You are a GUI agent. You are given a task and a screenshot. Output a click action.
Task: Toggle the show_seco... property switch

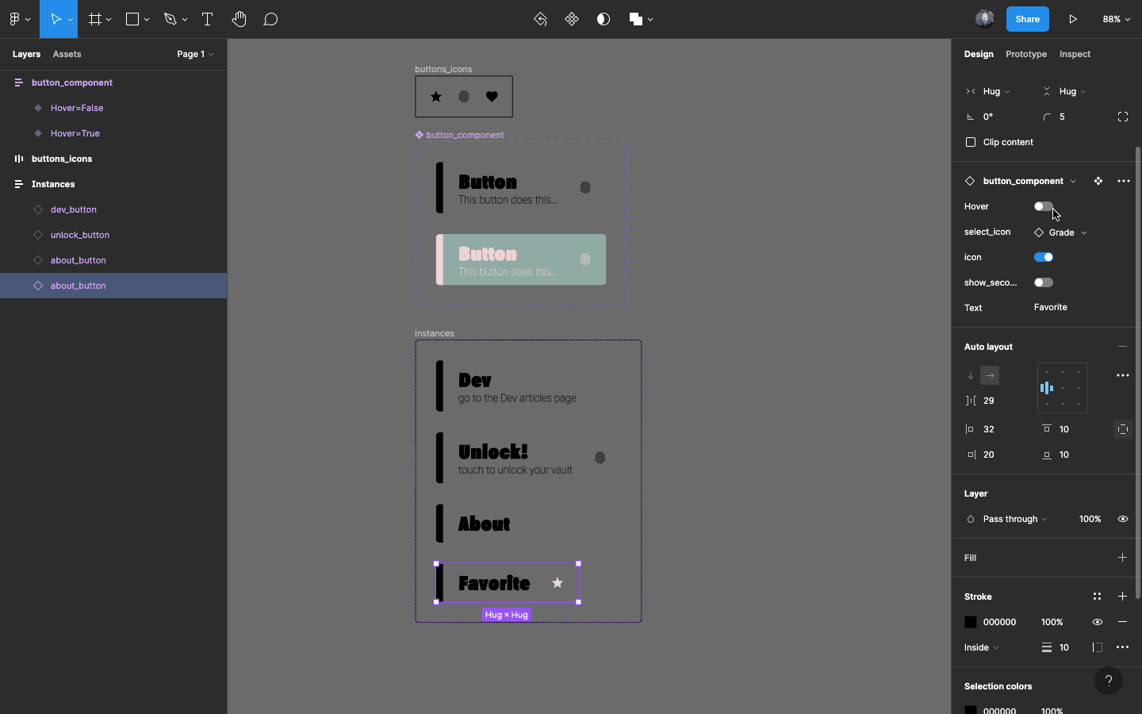[1044, 282]
